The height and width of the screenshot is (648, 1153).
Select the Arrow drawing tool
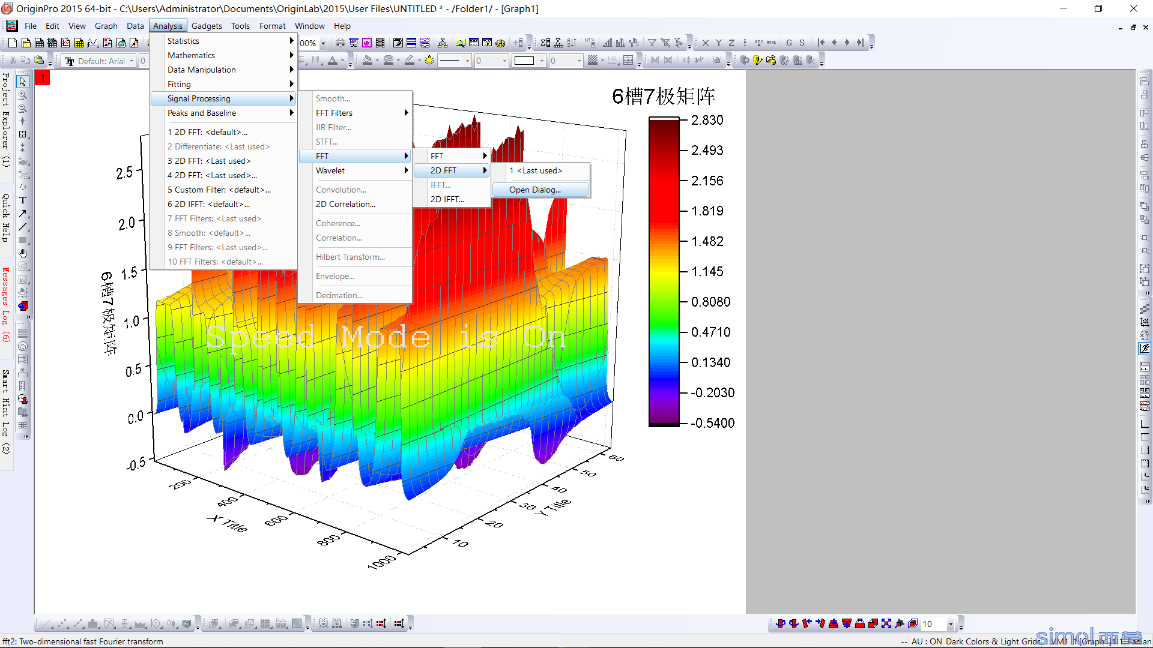23,214
